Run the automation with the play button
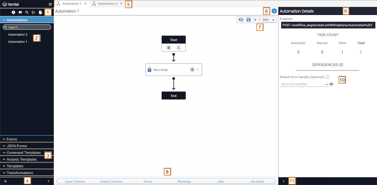Image resolution: width=377 pixels, height=185 pixels. [255, 20]
